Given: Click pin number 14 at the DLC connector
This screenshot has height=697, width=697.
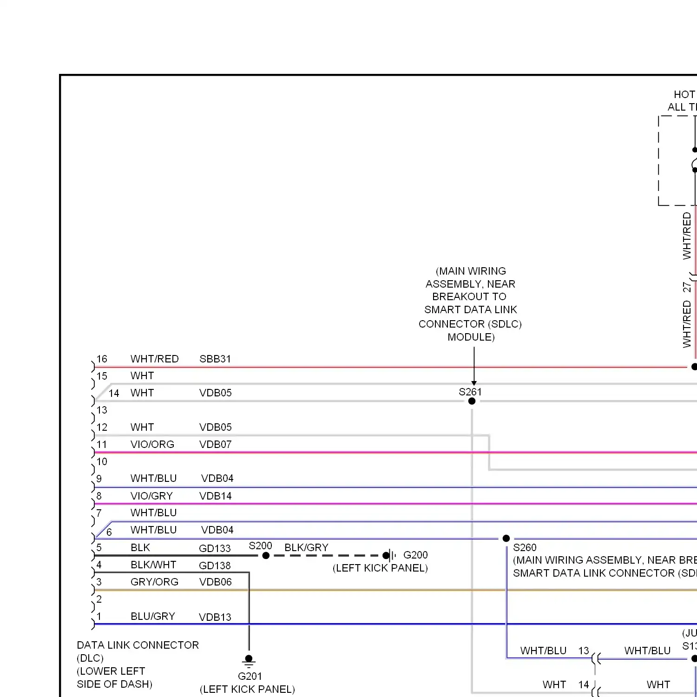Looking at the screenshot, I should tap(114, 393).
